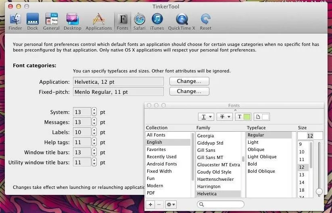The width and height of the screenshot is (332, 213).
Task: Select the Fonts pane icon
Action: pos(122,22)
